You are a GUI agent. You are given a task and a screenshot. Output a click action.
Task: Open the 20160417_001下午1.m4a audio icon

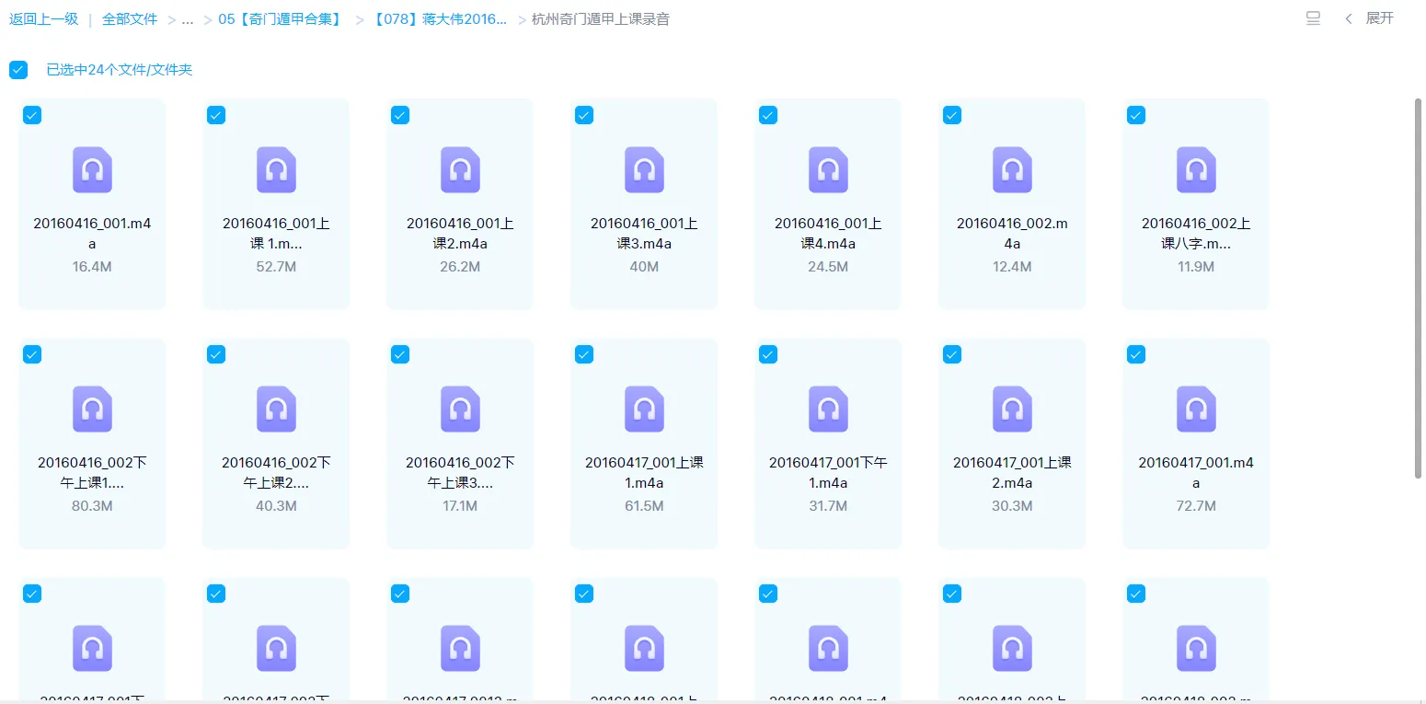[x=828, y=409]
